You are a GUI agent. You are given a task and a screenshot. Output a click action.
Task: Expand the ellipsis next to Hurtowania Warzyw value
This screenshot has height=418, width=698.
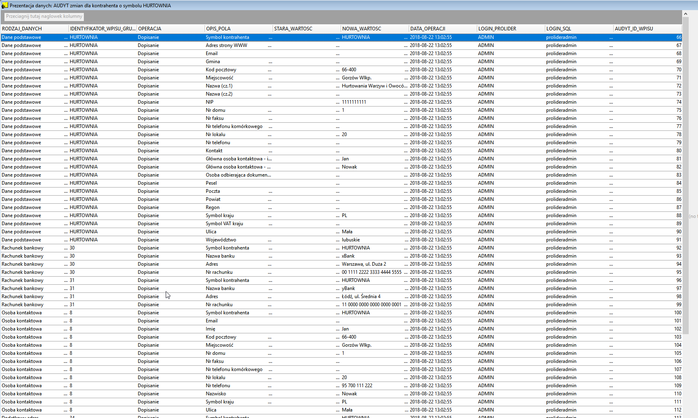[406, 86]
